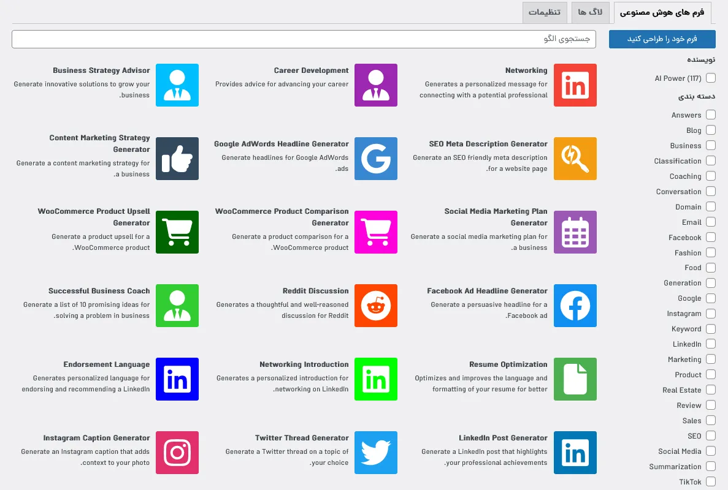Toggle the Fashion category checkbox
The image size is (728, 490).
click(710, 252)
